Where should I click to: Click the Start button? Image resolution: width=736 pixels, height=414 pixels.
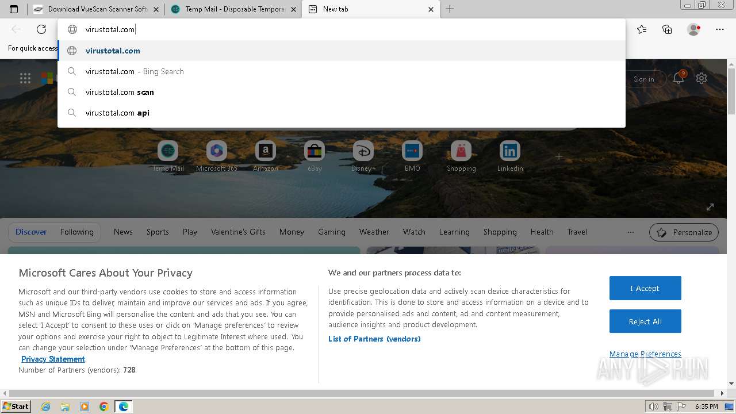(16, 406)
